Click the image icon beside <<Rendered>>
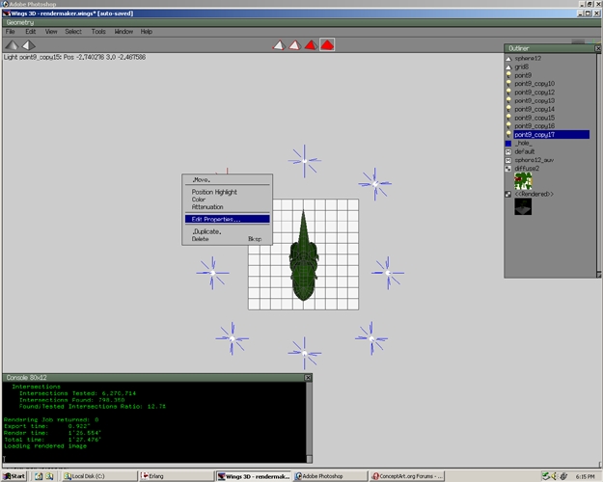603x482 pixels. 508,195
